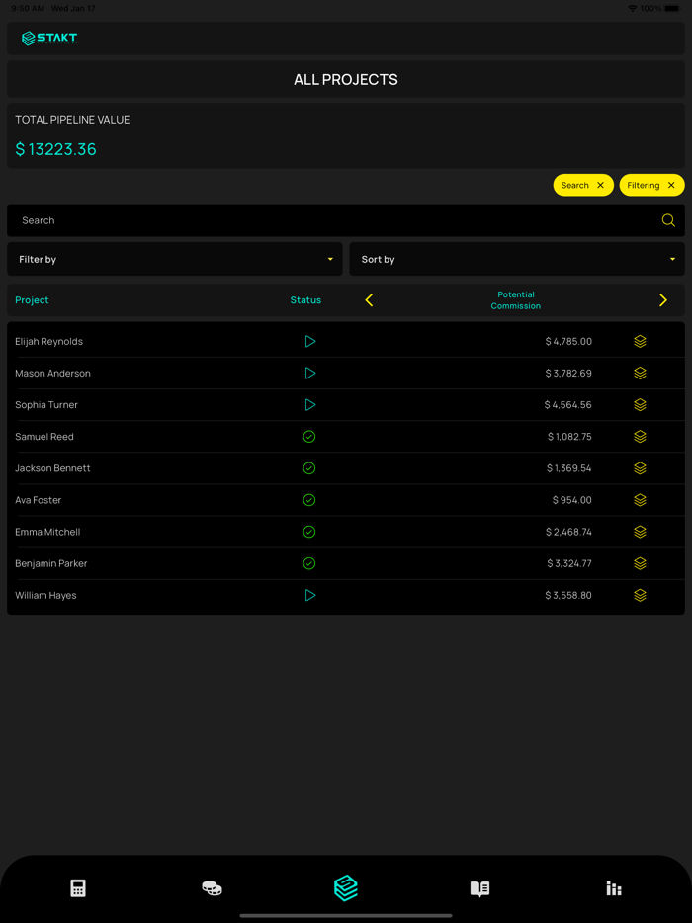Viewport: 692px width, 923px height.
Task: Open layers icon for Sophia Turner
Action: (641, 405)
